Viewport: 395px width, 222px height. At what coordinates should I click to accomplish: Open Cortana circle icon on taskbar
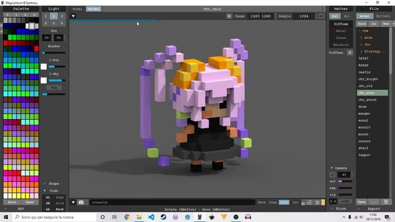[x=102, y=217]
